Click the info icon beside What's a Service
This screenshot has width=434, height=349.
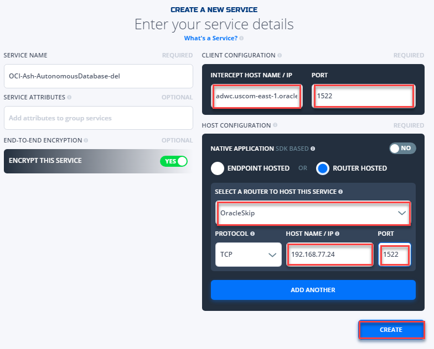click(x=241, y=38)
